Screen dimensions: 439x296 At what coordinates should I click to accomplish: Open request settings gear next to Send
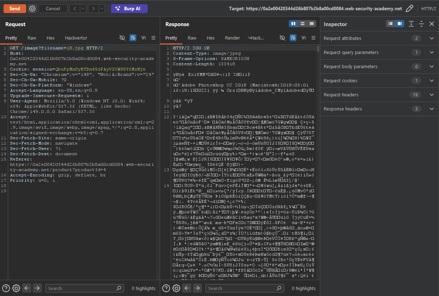pos(32,8)
